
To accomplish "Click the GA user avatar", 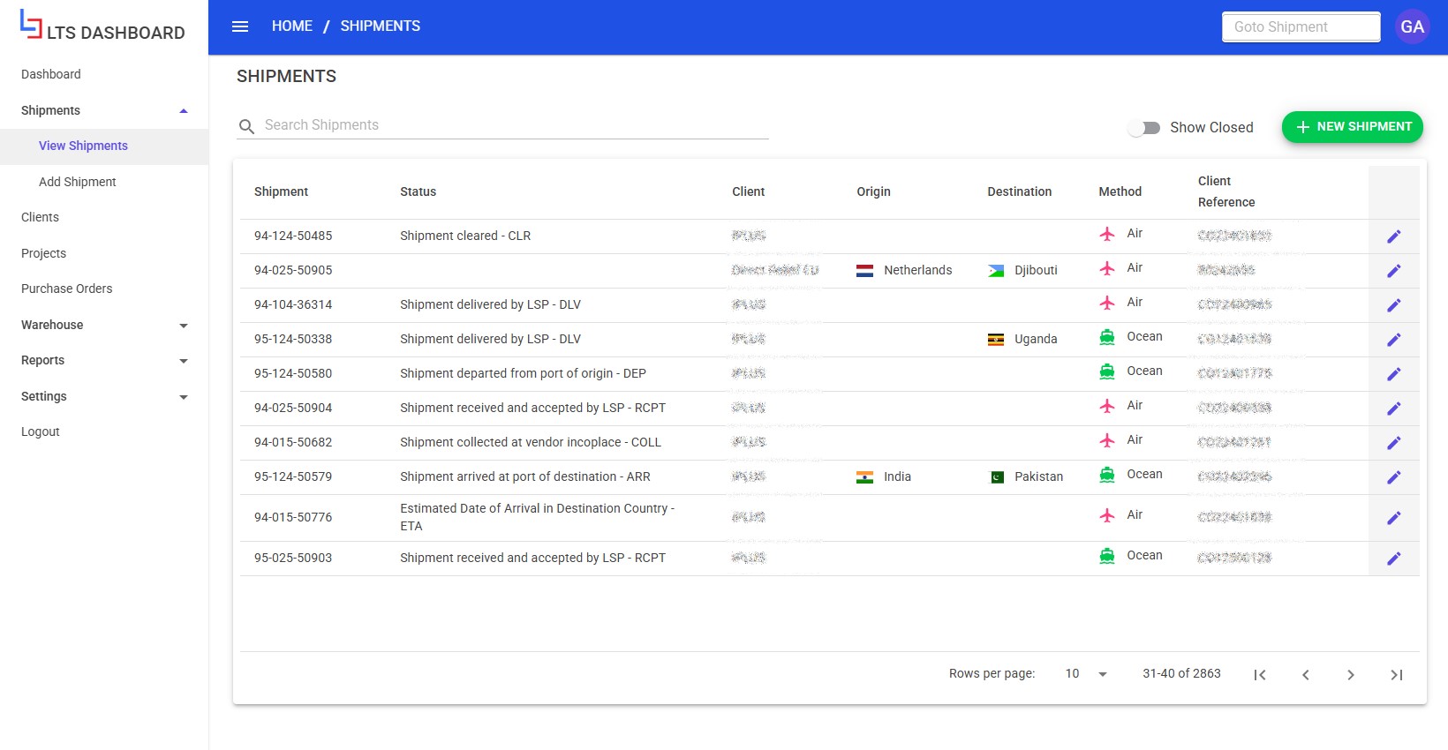I will [x=1412, y=26].
